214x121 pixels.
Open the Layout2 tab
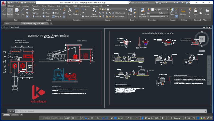click(x=15, y=115)
